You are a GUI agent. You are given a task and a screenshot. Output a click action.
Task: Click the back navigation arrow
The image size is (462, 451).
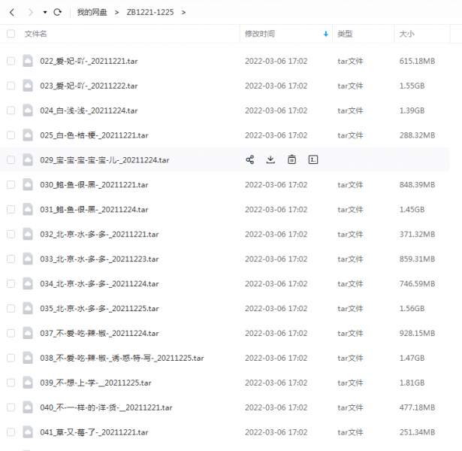pos(12,13)
